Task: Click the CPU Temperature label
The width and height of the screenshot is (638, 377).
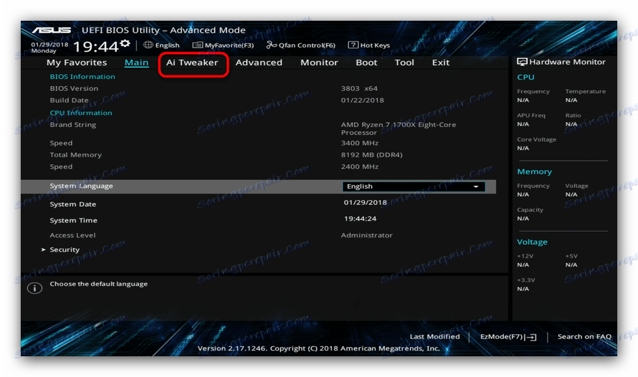Action: tap(585, 92)
